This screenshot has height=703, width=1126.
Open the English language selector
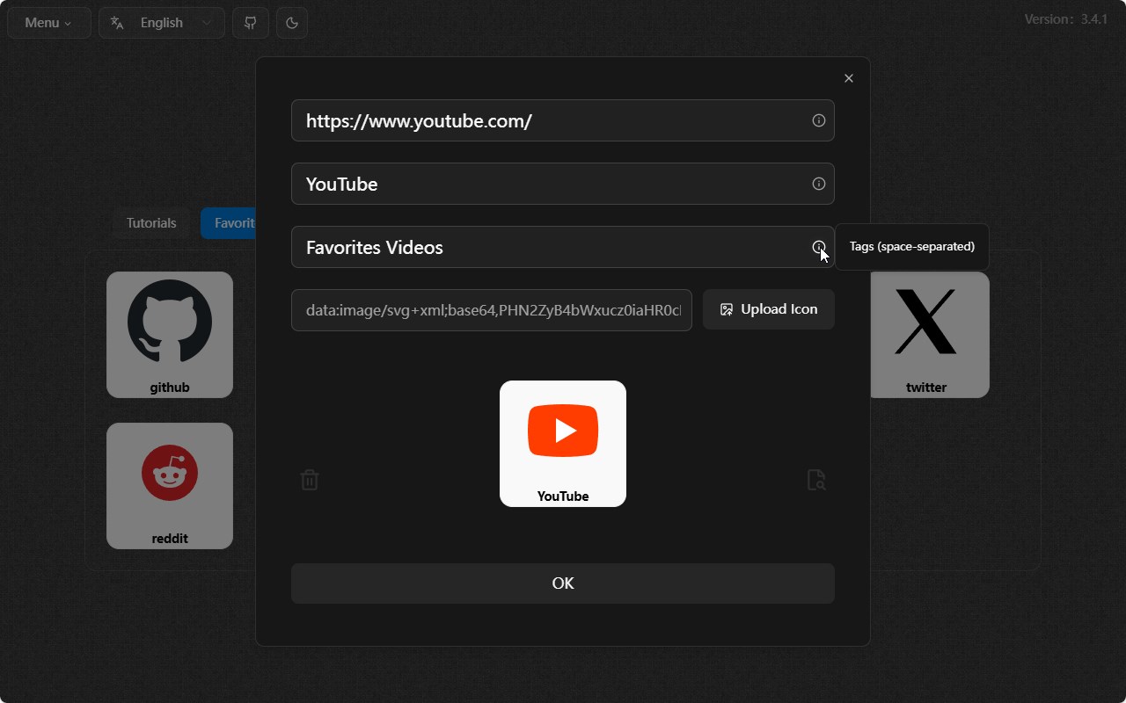click(x=162, y=23)
